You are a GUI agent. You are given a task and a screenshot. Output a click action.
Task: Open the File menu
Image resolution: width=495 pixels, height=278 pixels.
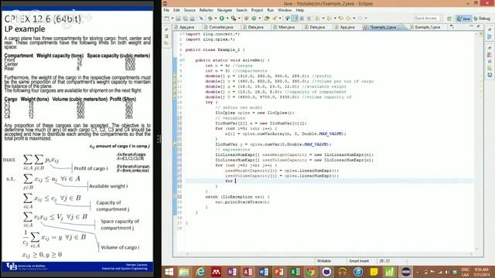pyautogui.click(x=166, y=10)
